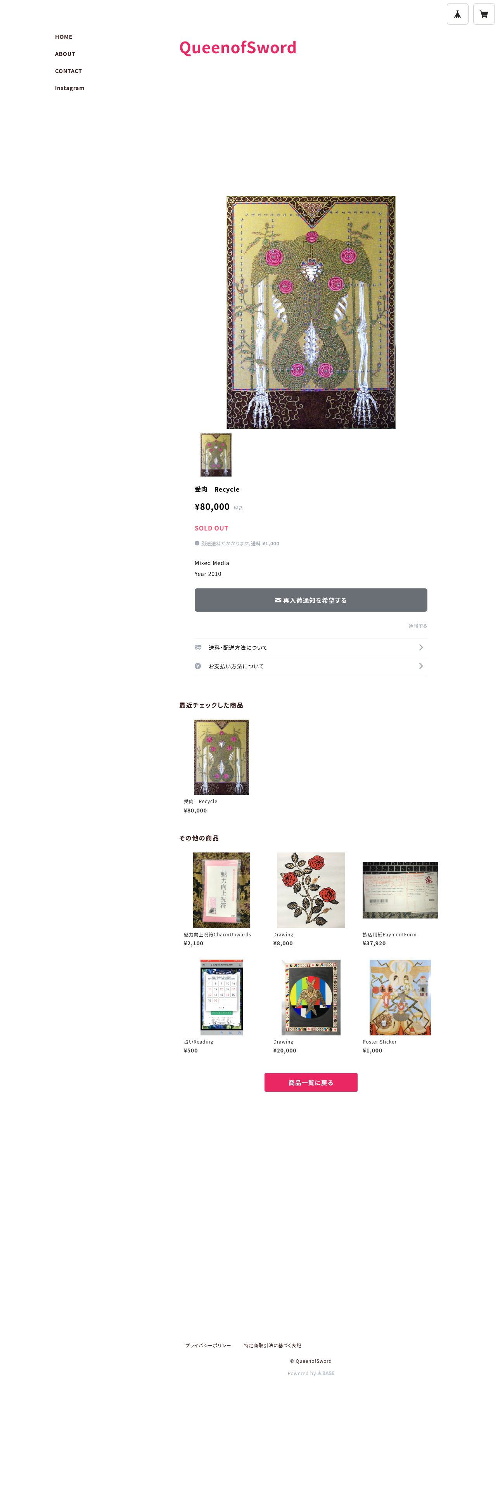This screenshot has width=498, height=1496.
Task: Visit the instagram link in sidebar
Action: [69, 88]
